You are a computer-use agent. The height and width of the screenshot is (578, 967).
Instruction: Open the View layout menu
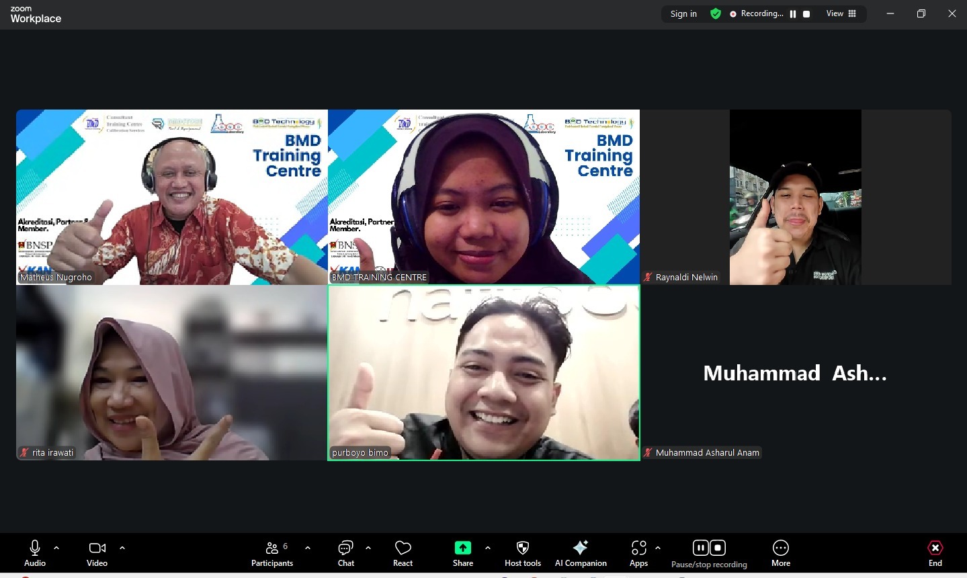(x=841, y=14)
